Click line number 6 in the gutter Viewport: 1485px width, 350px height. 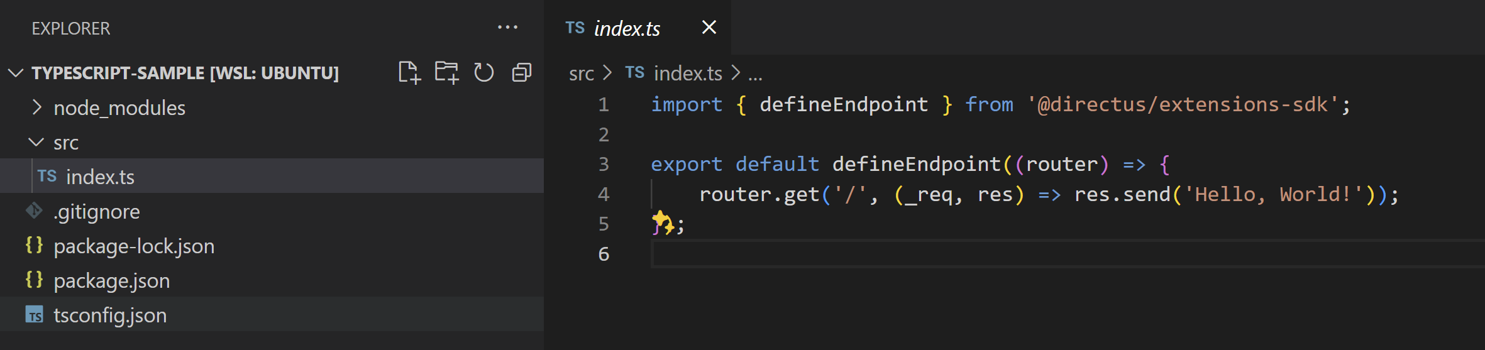[x=604, y=254]
